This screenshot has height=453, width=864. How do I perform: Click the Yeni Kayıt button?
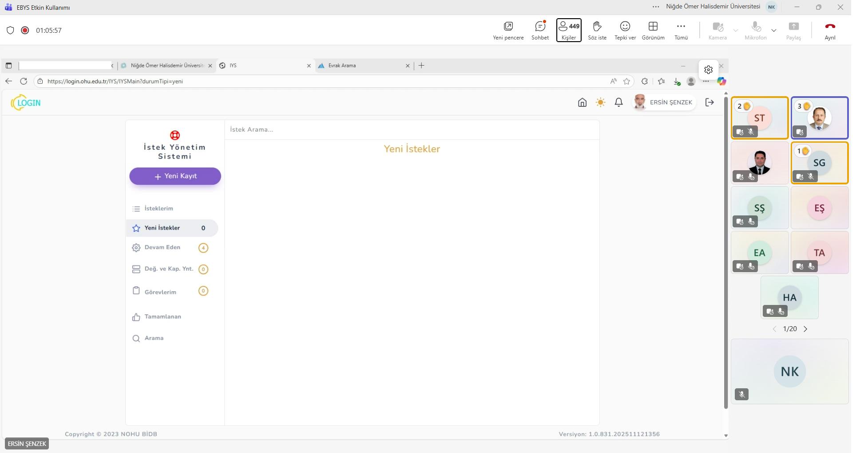pos(175,176)
